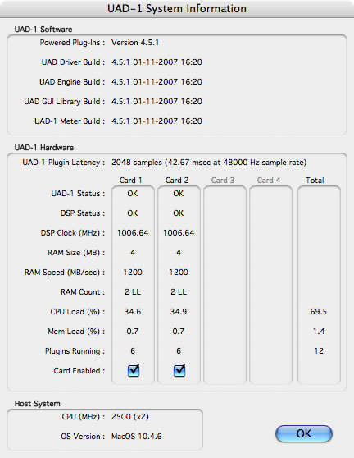Click the 'RAM Speed (MB/sec) :' row label
The image size is (354, 458).
coord(65,273)
